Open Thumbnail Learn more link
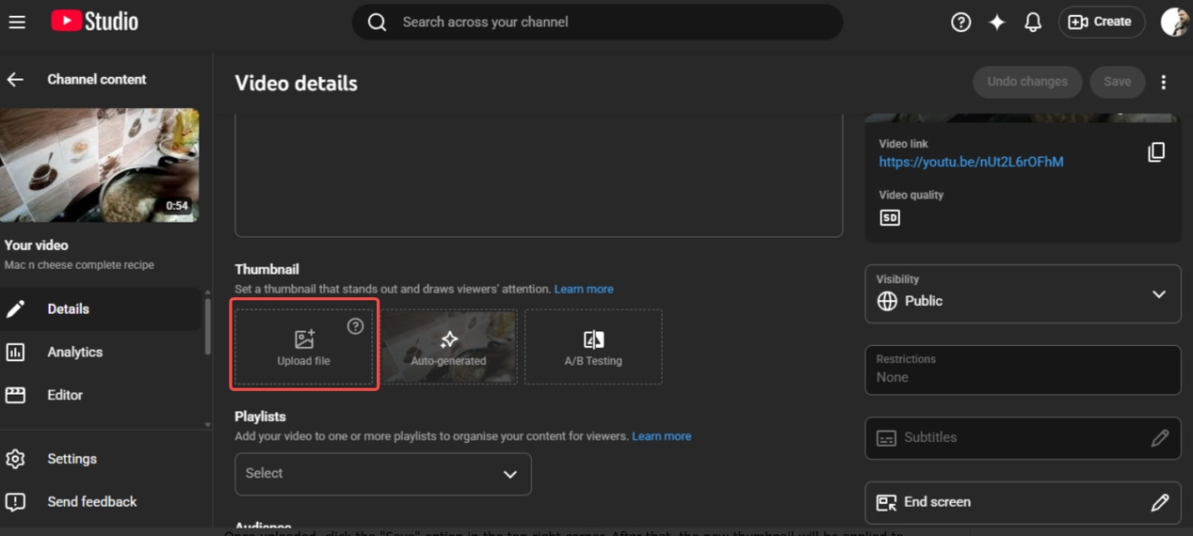The height and width of the screenshot is (536, 1193). point(584,289)
